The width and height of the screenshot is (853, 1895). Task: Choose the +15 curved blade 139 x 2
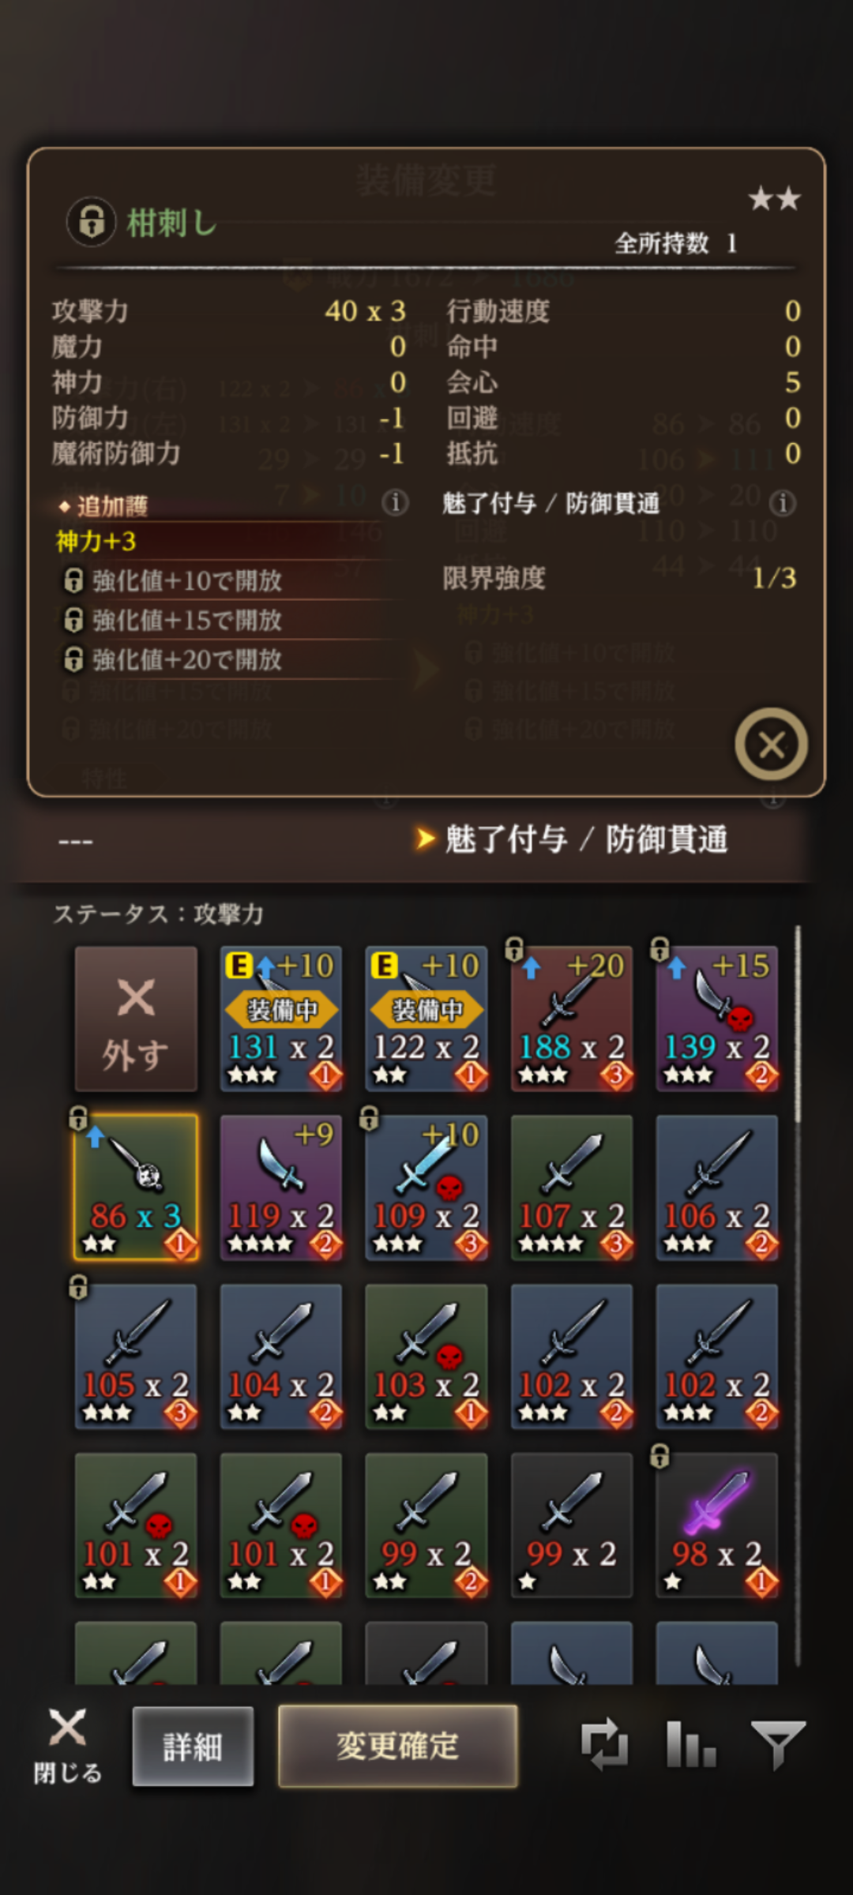(x=717, y=1019)
